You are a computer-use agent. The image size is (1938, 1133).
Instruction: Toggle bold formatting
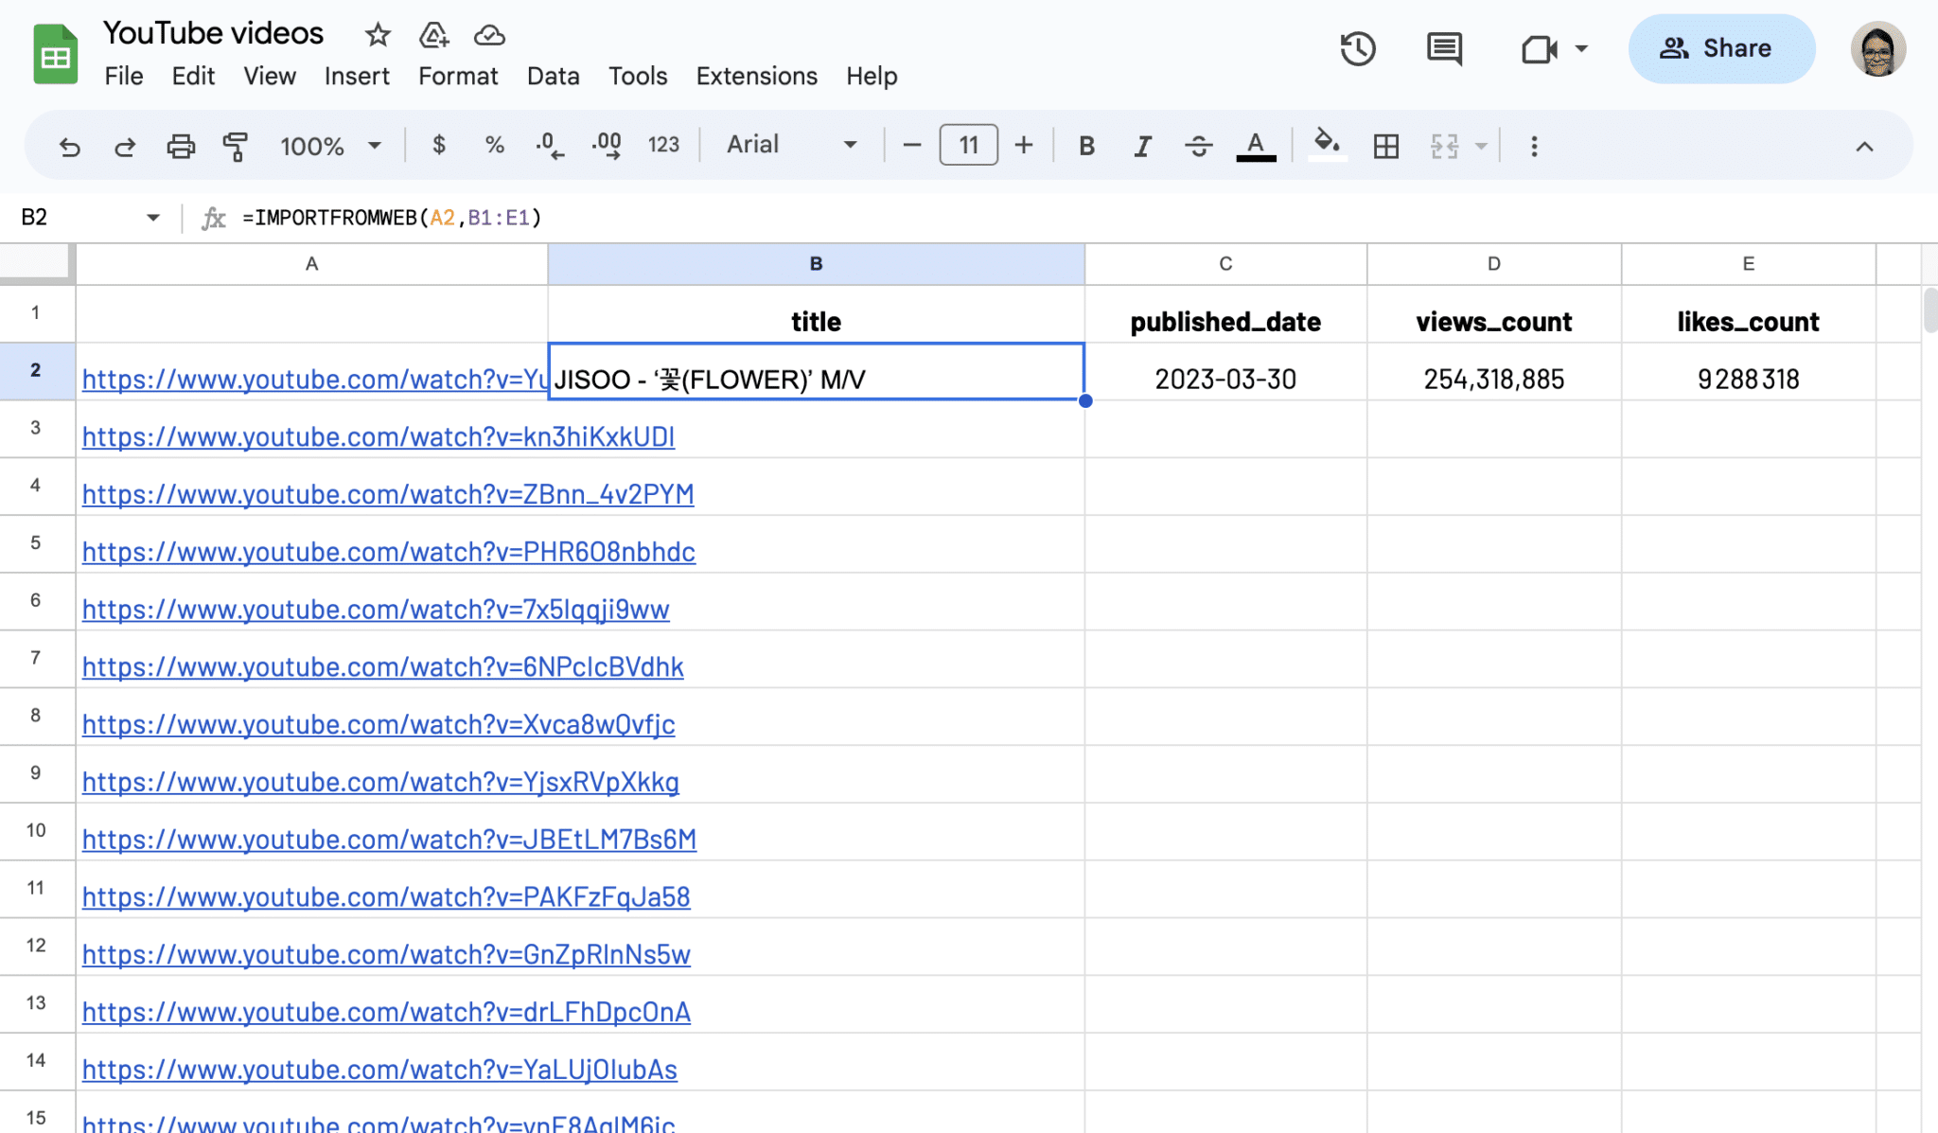[x=1085, y=146]
